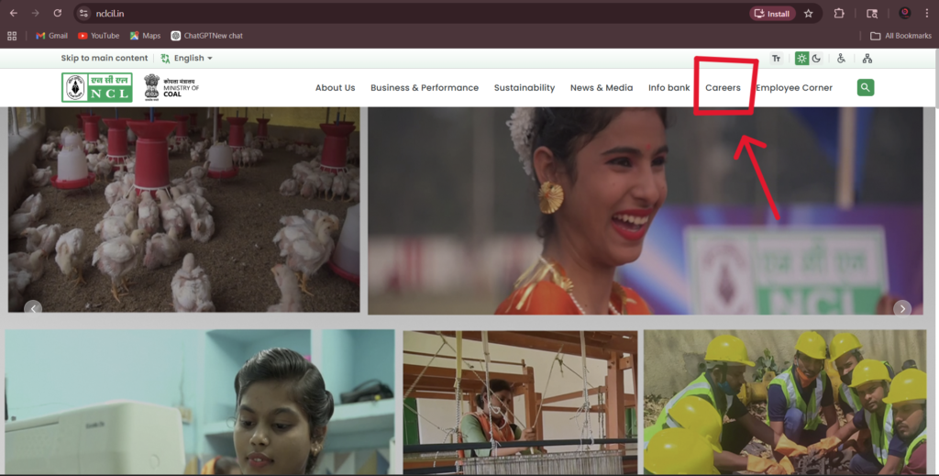Switch to light mode sun toggle

click(802, 59)
